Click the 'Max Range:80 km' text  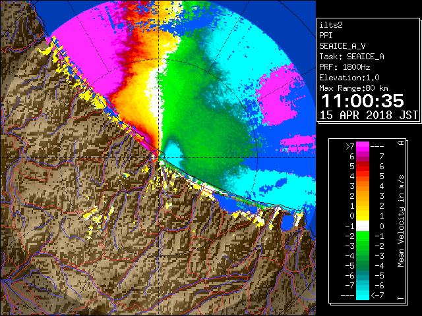click(x=353, y=88)
